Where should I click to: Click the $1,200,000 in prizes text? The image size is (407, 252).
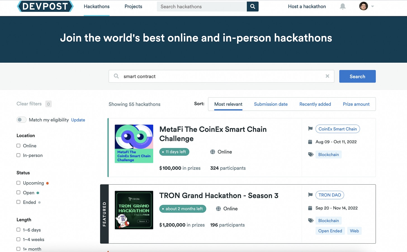(x=182, y=225)
